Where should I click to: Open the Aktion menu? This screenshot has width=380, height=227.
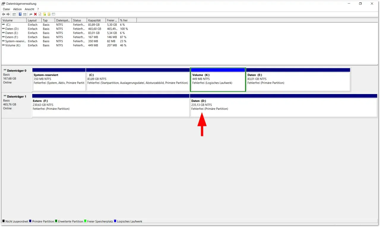tap(17, 9)
